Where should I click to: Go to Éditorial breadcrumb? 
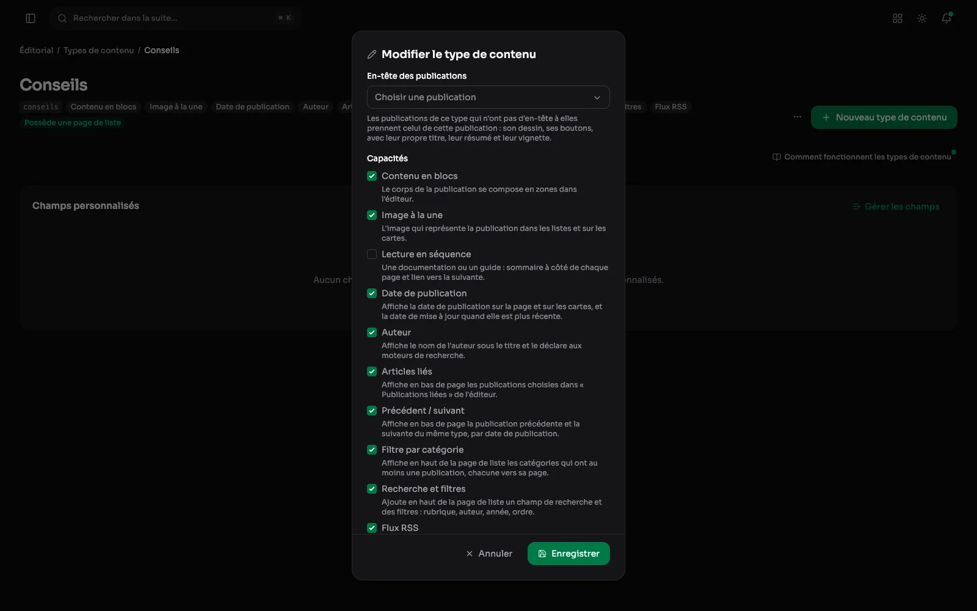tap(37, 50)
